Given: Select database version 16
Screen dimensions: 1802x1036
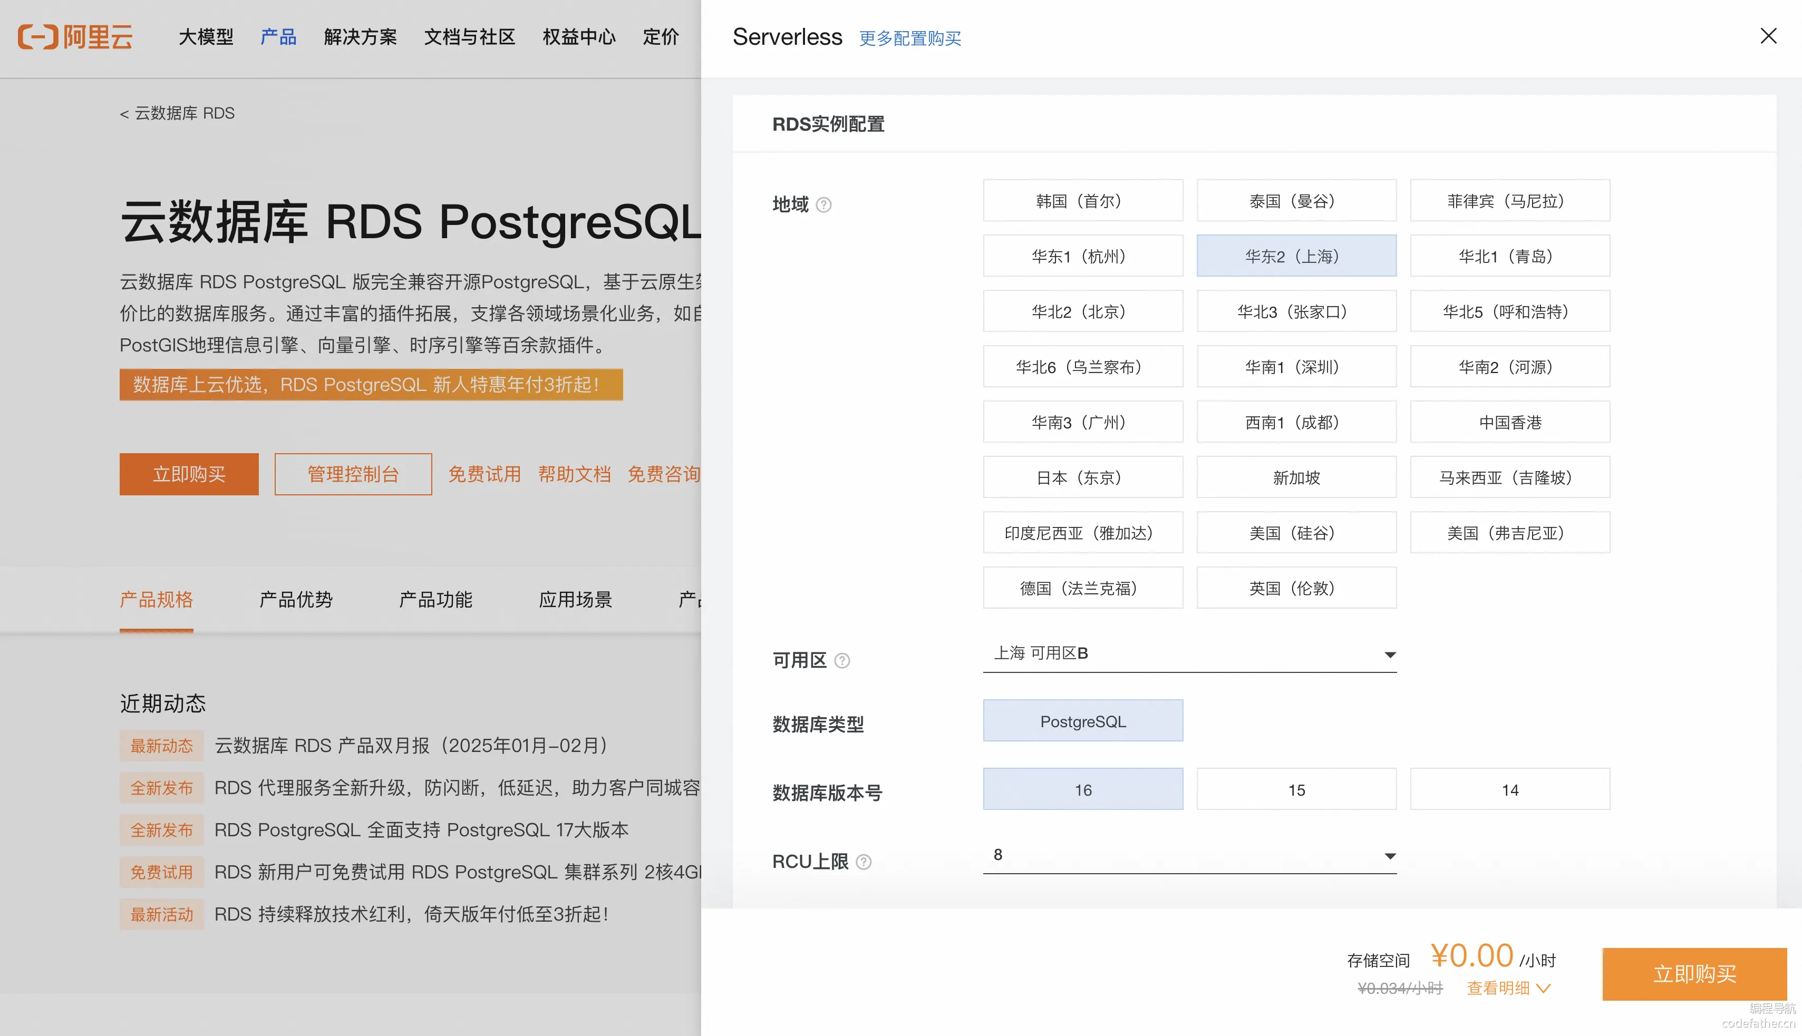Looking at the screenshot, I should [x=1082, y=790].
